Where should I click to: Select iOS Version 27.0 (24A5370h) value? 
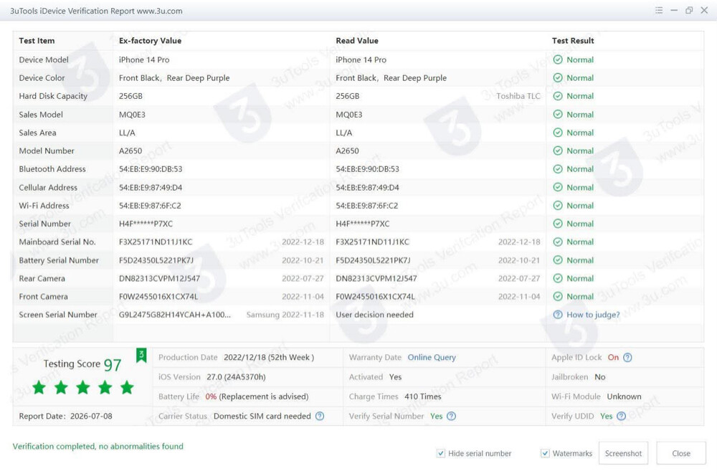click(236, 377)
